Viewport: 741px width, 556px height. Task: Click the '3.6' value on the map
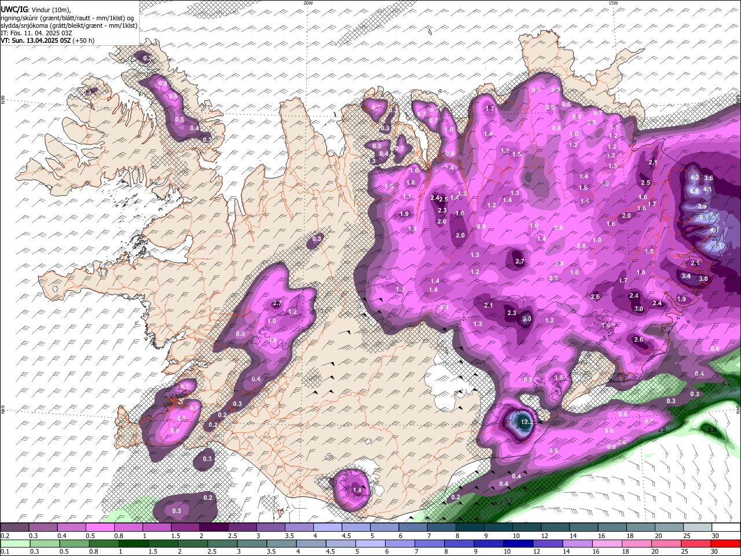pos(709,178)
